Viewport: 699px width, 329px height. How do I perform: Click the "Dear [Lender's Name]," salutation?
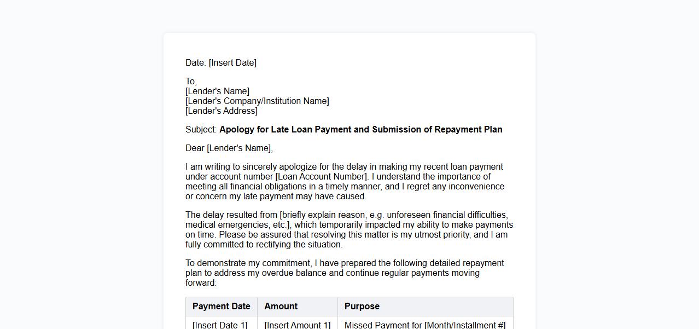(229, 148)
